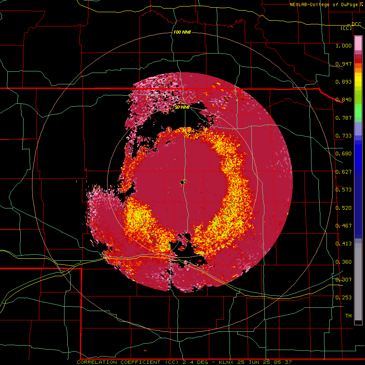Click the DCC text near top right
This screenshot has width=365, height=365.
click(x=356, y=24)
